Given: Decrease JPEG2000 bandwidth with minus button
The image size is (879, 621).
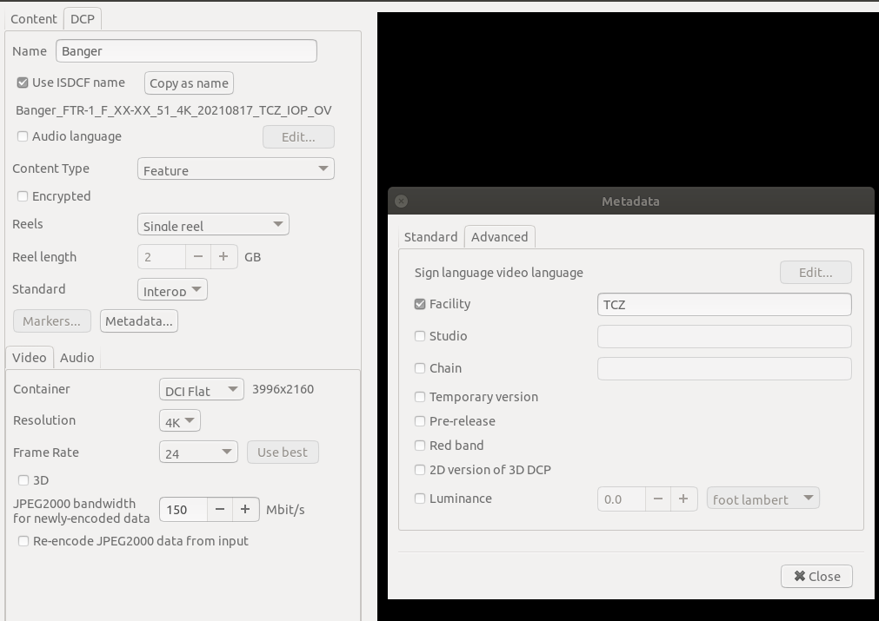Looking at the screenshot, I should coord(220,510).
